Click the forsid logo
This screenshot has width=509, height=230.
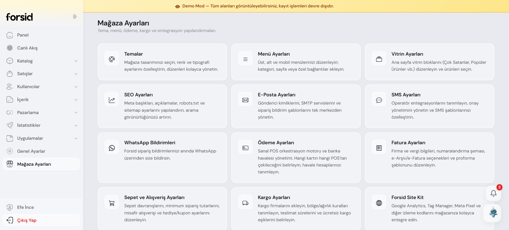tap(19, 17)
